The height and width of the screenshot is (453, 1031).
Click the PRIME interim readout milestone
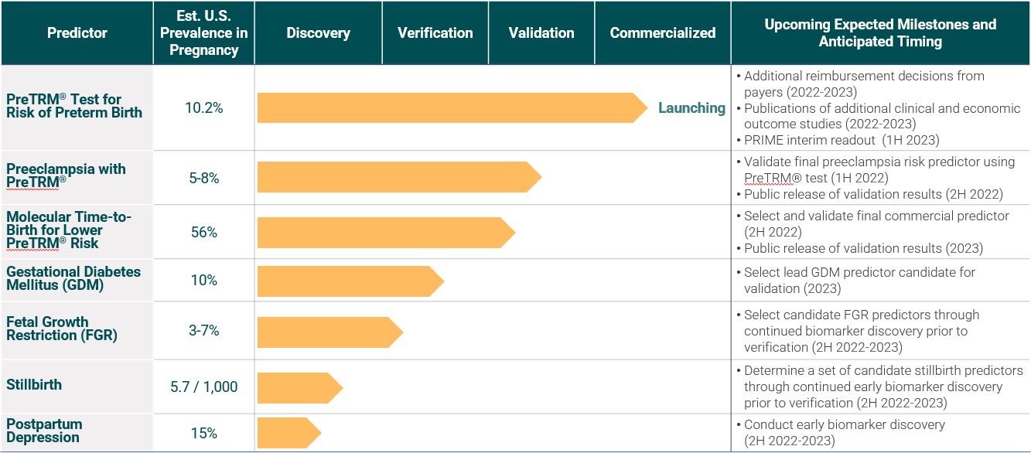842,140
